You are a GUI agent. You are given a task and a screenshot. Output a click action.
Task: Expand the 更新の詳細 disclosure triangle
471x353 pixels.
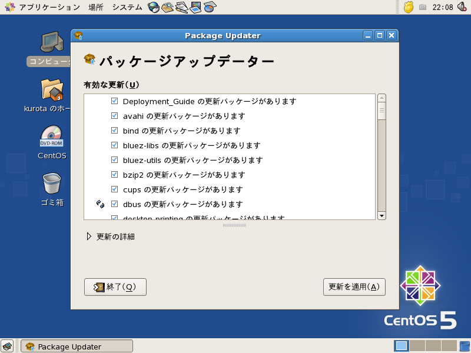pyautogui.click(x=89, y=237)
